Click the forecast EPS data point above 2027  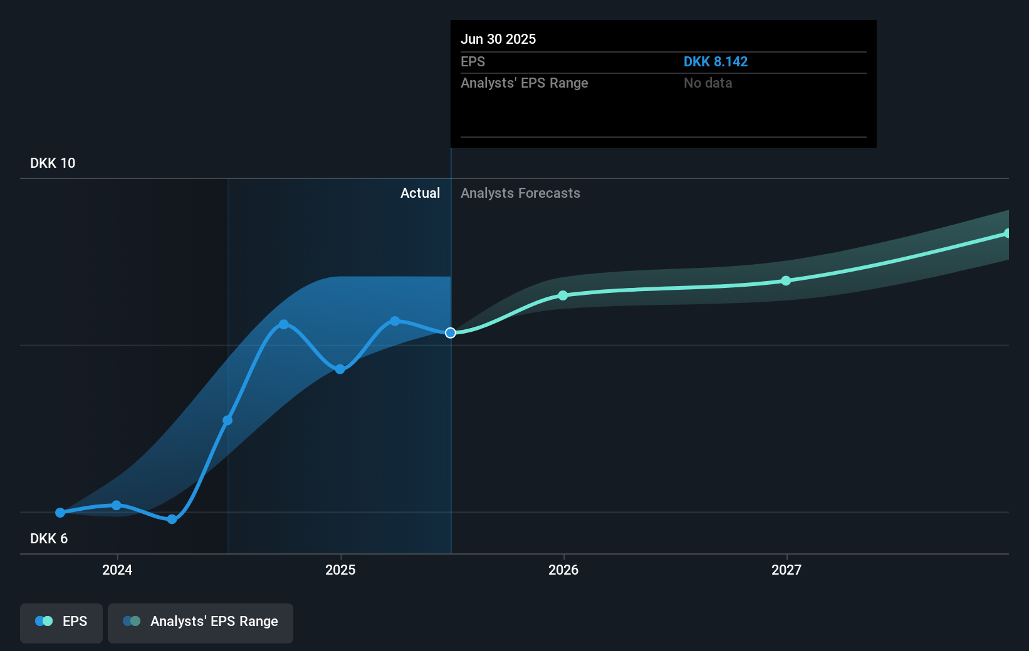pyautogui.click(x=786, y=281)
